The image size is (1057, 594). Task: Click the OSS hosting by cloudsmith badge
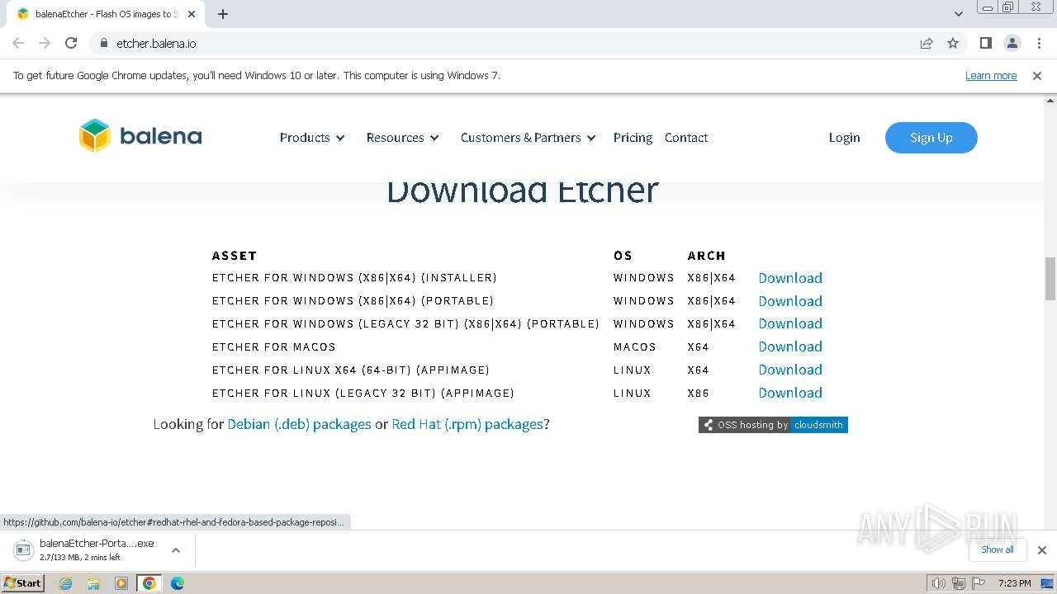[x=773, y=425]
